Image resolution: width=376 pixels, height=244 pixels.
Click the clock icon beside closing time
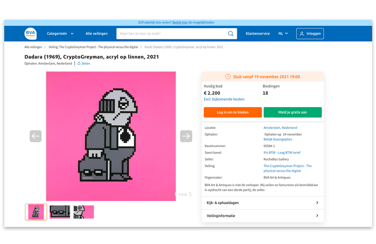coord(228,77)
